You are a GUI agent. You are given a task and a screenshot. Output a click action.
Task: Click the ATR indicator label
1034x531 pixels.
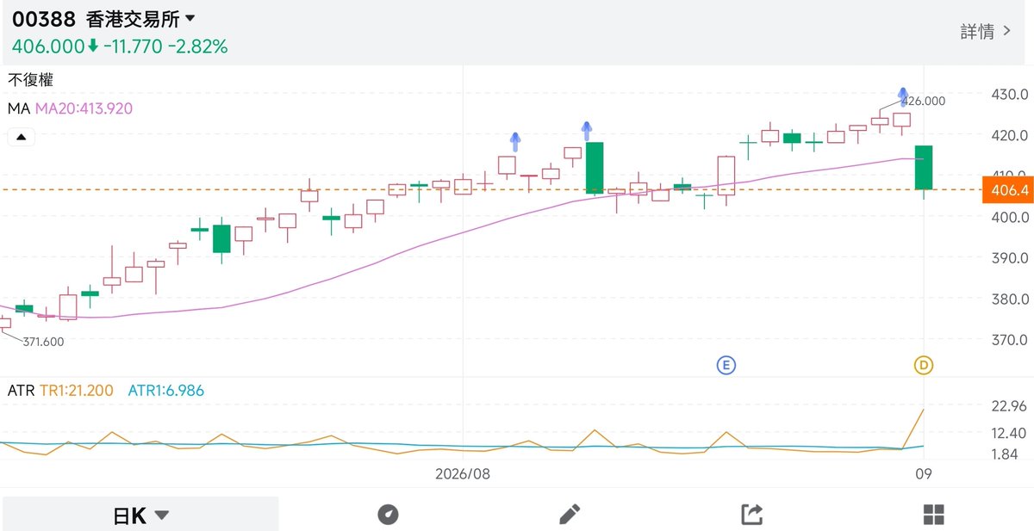point(22,391)
